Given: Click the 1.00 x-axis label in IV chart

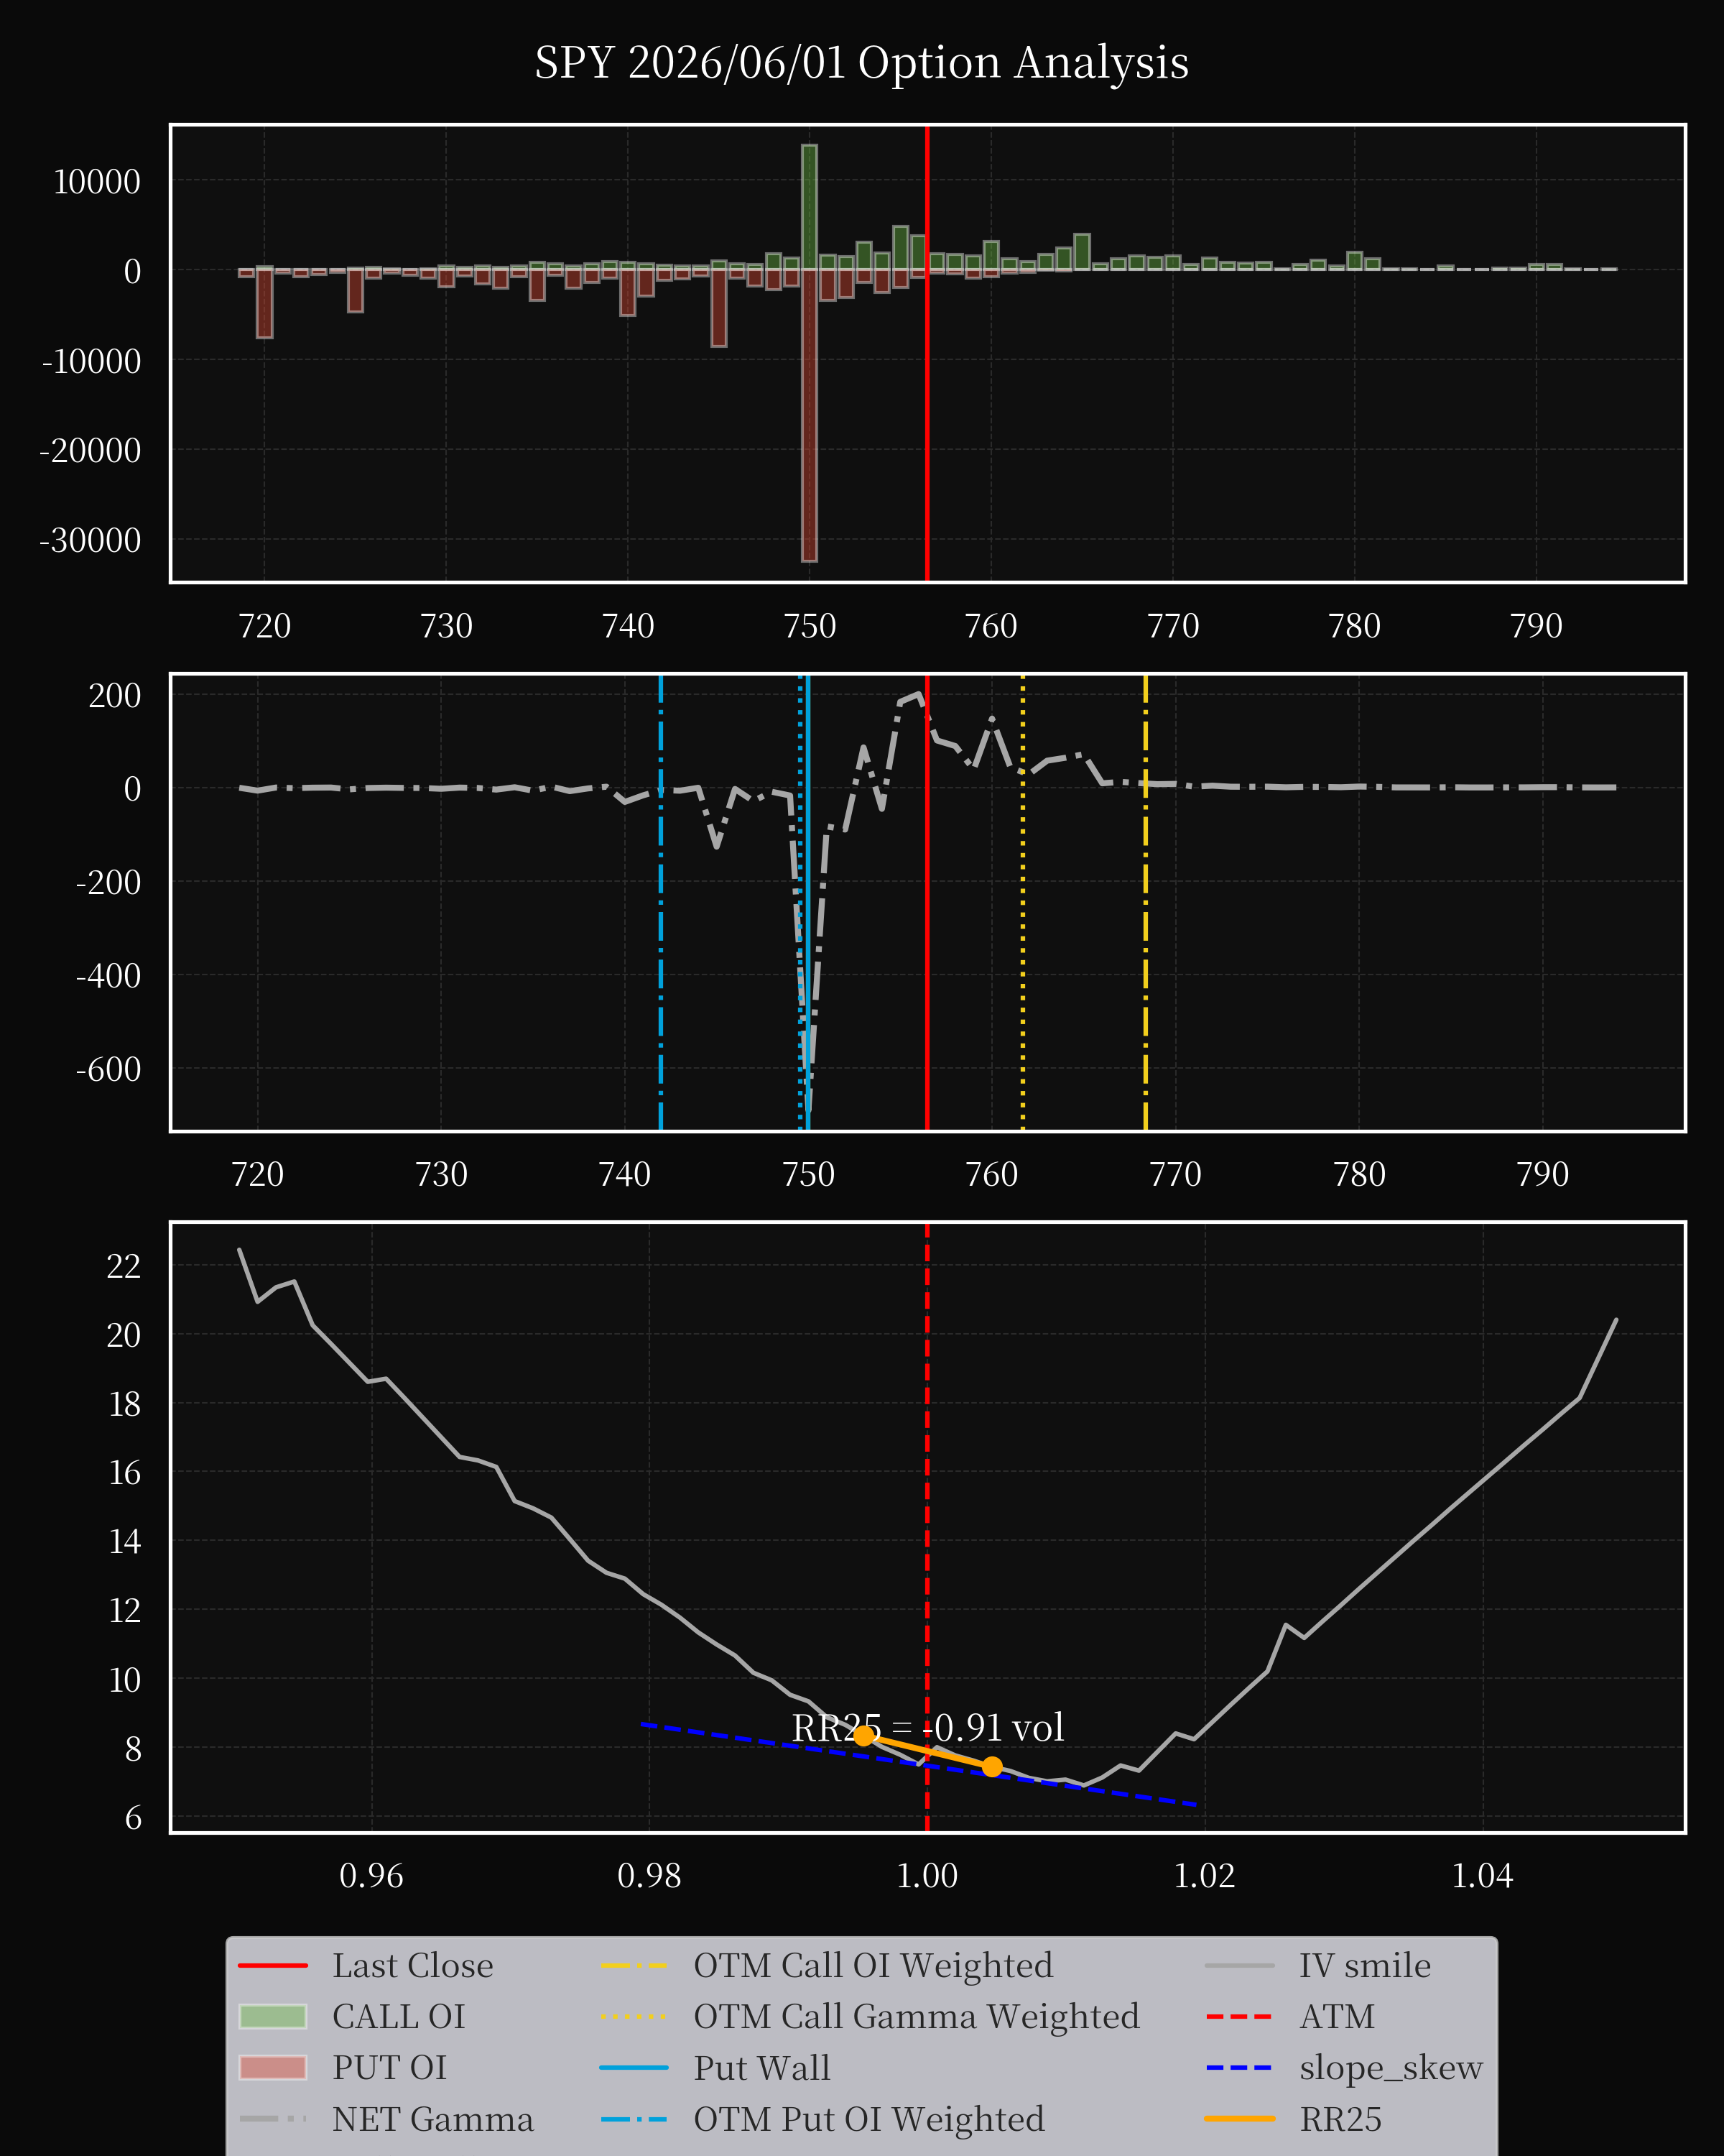Looking at the screenshot, I should coord(927,1875).
